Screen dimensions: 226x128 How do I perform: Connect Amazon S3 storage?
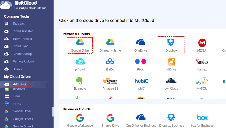tap(110, 84)
